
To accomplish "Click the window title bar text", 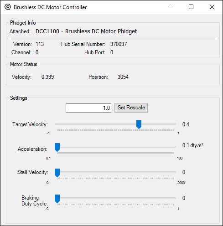I will (x=50, y=7).
